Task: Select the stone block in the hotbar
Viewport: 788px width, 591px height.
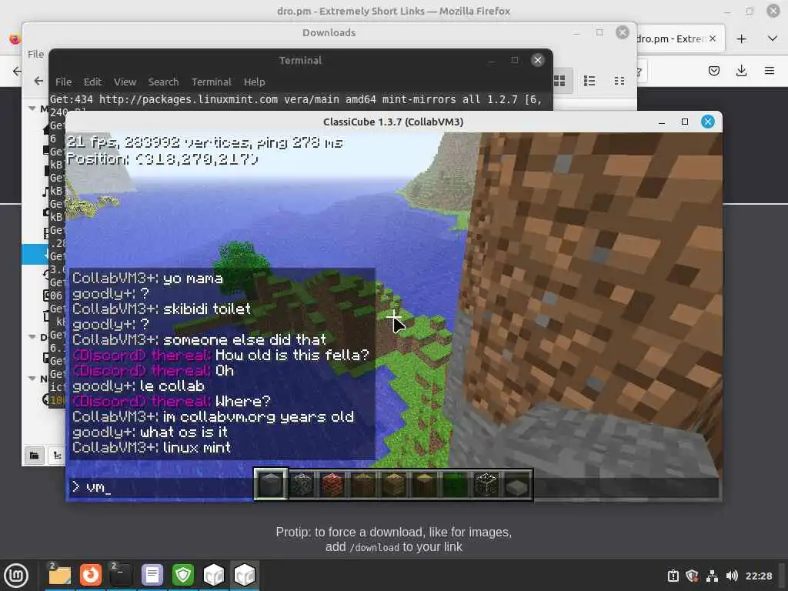Action: pos(271,485)
